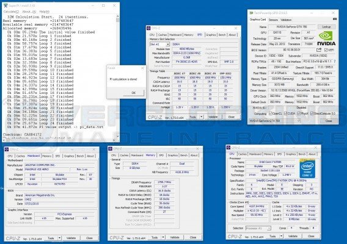Click the Close button in GPU-Z

click(329, 121)
